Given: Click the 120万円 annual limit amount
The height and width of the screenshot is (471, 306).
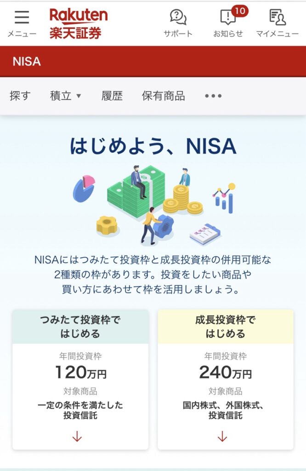Looking at the screenshot, I should 80,372.
